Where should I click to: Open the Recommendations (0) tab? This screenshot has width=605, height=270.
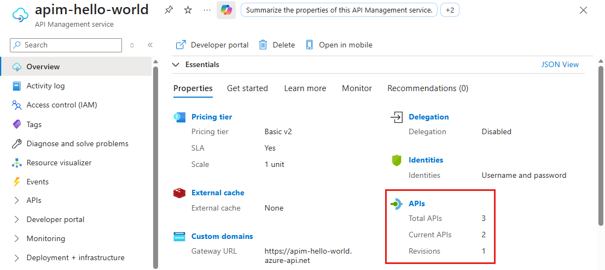click(428, 88)
